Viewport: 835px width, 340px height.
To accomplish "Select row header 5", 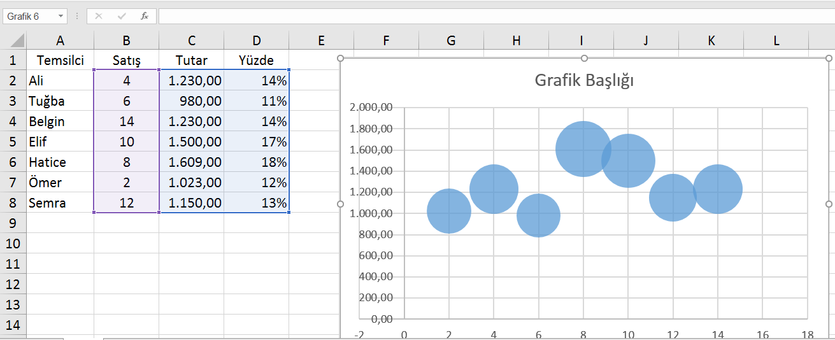I will tap(13, 141).
